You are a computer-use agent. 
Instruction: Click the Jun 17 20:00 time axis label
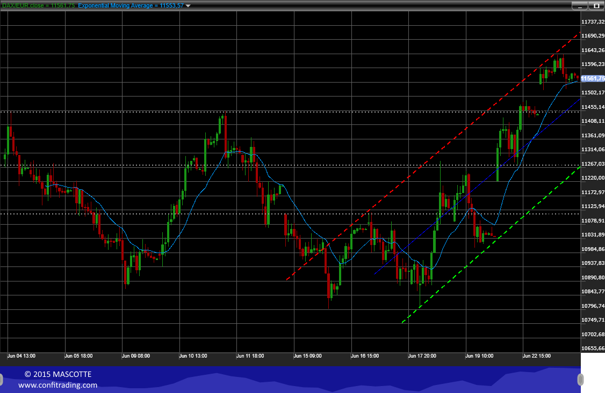422,356
